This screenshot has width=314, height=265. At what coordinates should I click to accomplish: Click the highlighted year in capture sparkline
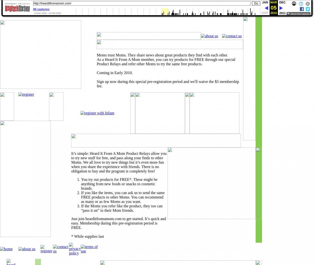165,12
